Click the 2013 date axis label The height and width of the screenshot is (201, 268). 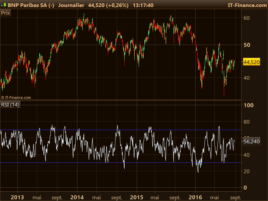(x=17, y=197)
